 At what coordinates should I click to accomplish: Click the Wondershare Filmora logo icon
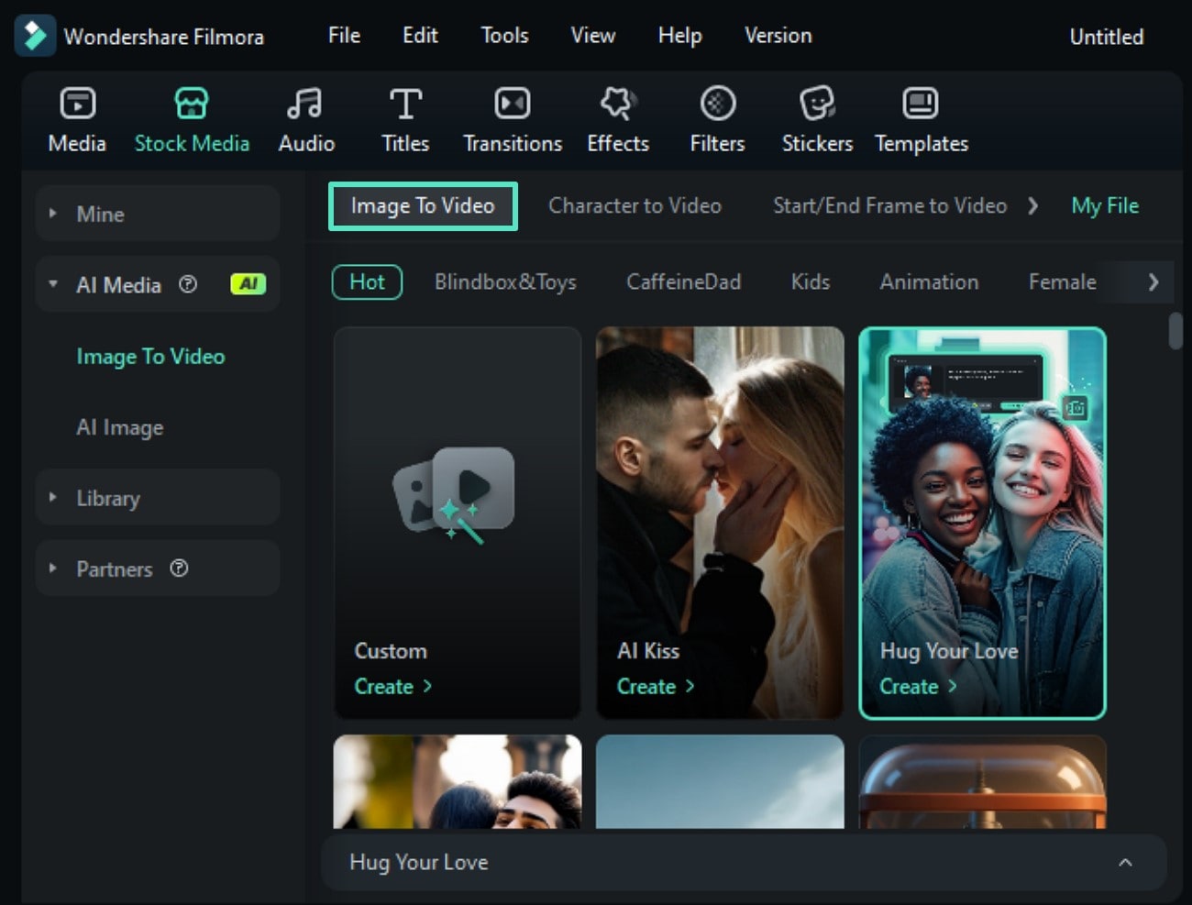tap(35, 36)
